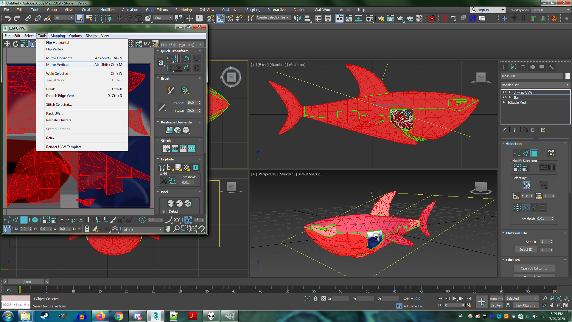Image resolution: width=572 pixels, height=322 pixels.
Task: Toggle Ignore Backfacing in Select By group
Action: (526, 185)
